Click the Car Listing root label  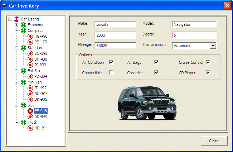[30, 19]
